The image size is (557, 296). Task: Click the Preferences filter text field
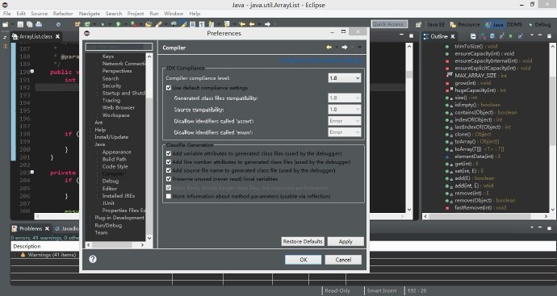pos(119,47)
